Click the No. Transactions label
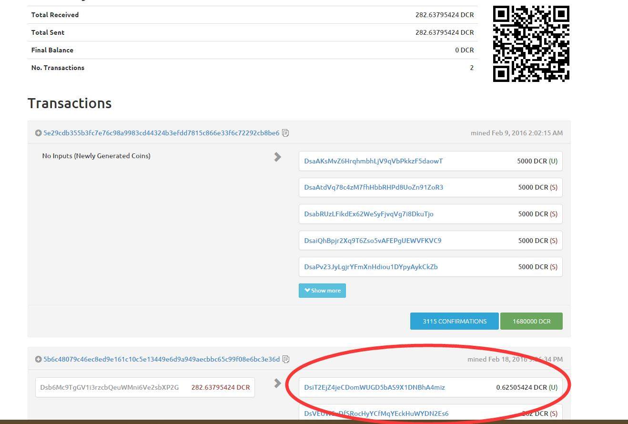628x424 pixels. pos(58,68)
